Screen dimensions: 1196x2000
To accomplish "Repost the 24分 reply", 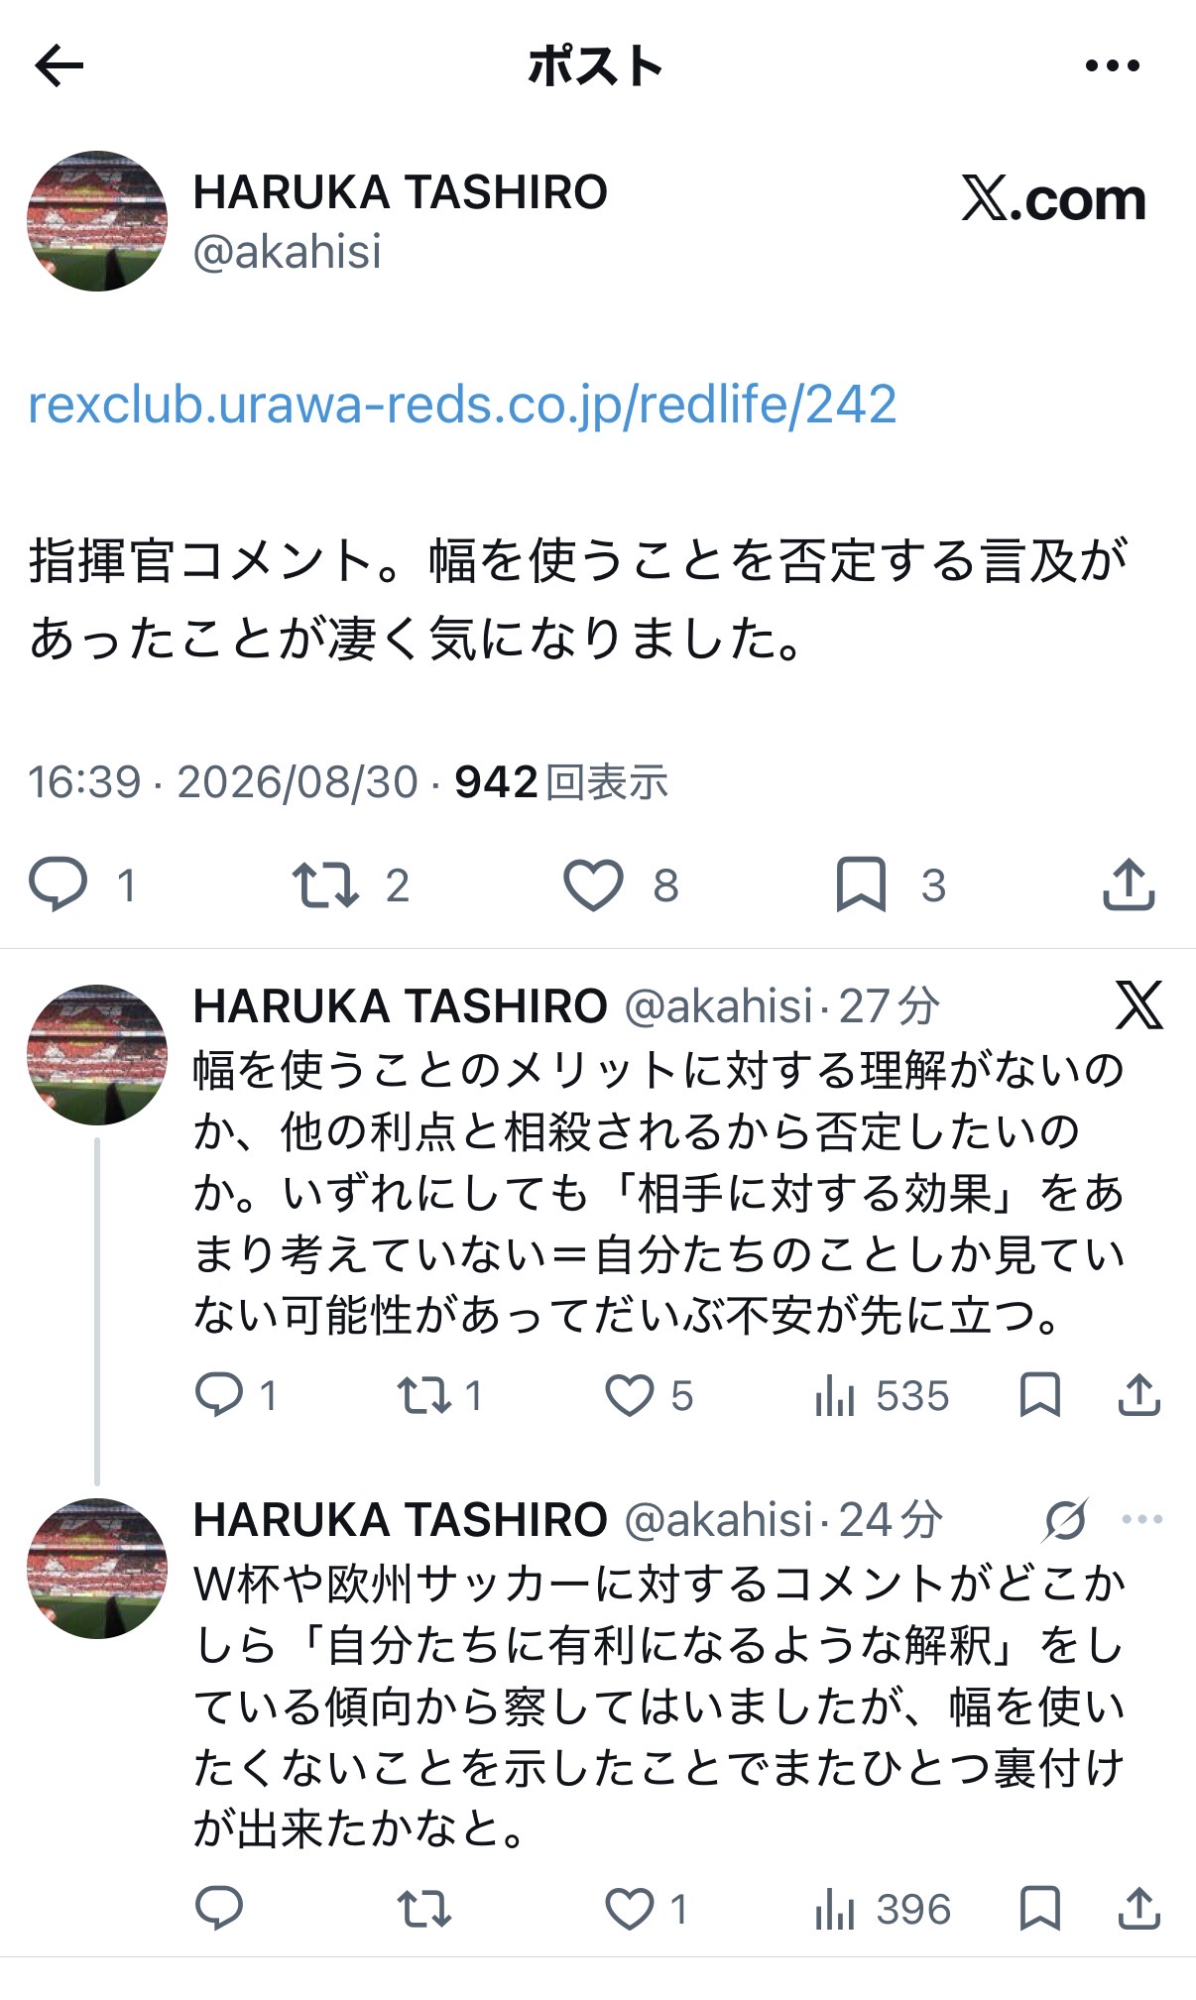I will point(424,1908).
